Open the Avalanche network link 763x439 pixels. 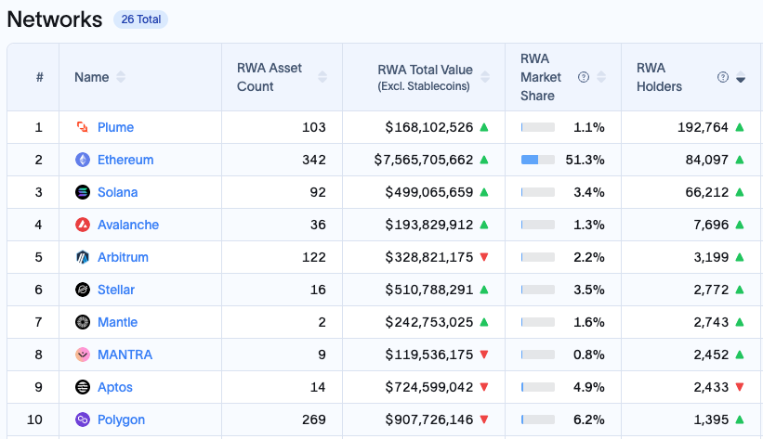128,225
